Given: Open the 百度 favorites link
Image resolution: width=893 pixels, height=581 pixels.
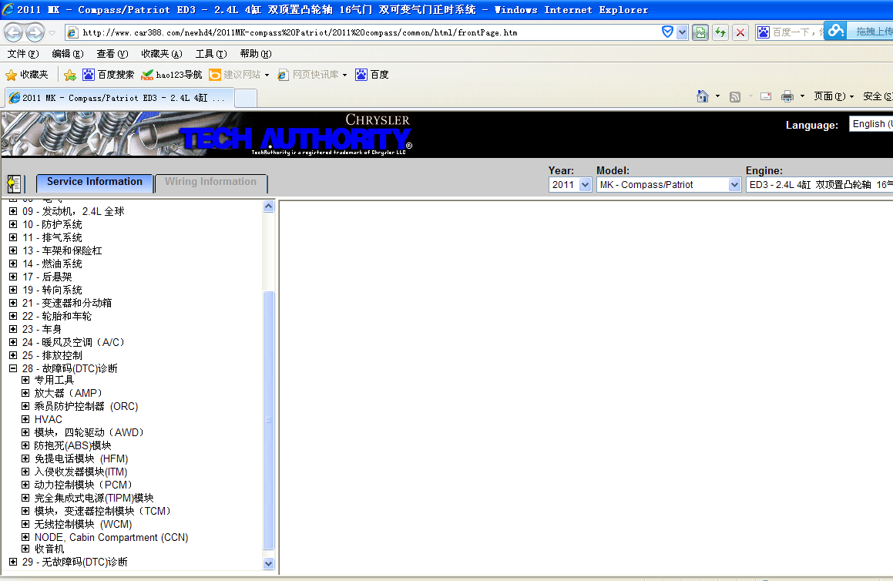Looking at the screenshot, I should 372,75.
